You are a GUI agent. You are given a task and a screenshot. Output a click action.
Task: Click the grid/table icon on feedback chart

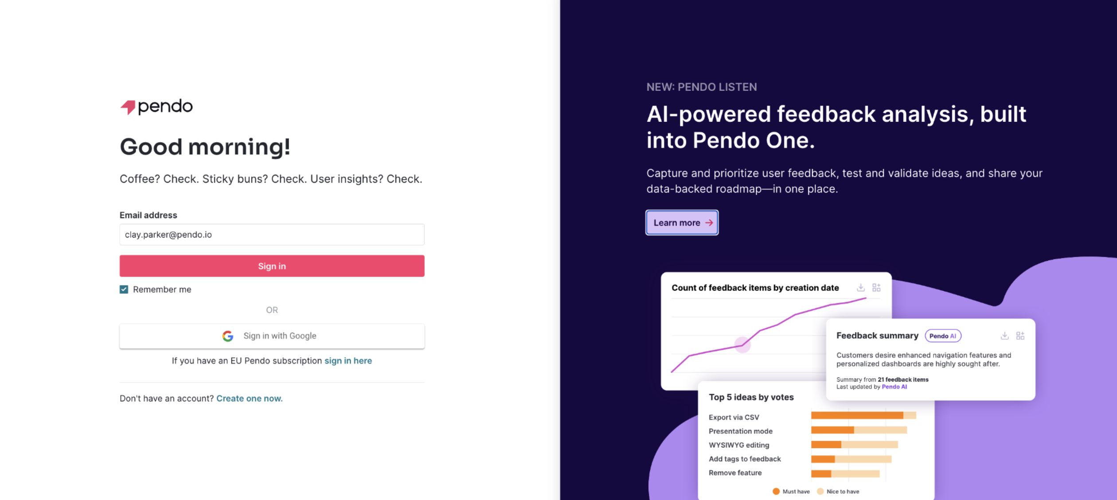point(877,286)
